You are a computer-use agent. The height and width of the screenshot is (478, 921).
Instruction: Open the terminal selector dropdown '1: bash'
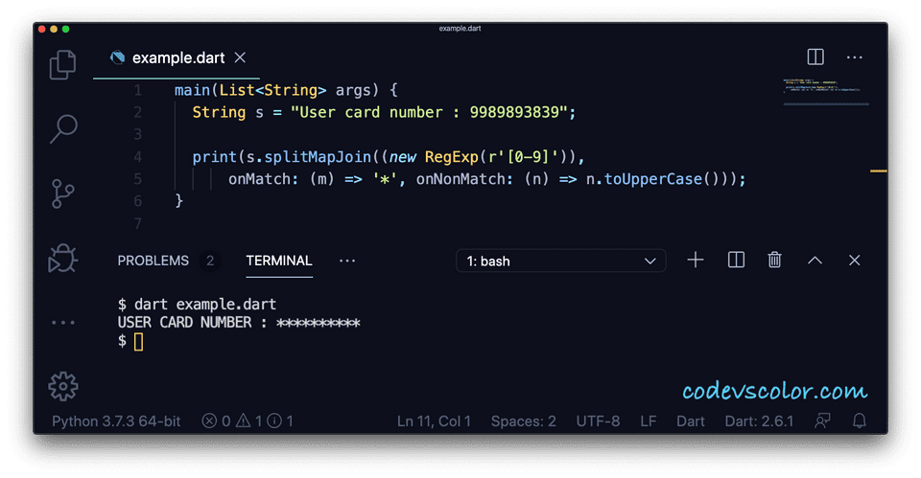click(560, 261)
